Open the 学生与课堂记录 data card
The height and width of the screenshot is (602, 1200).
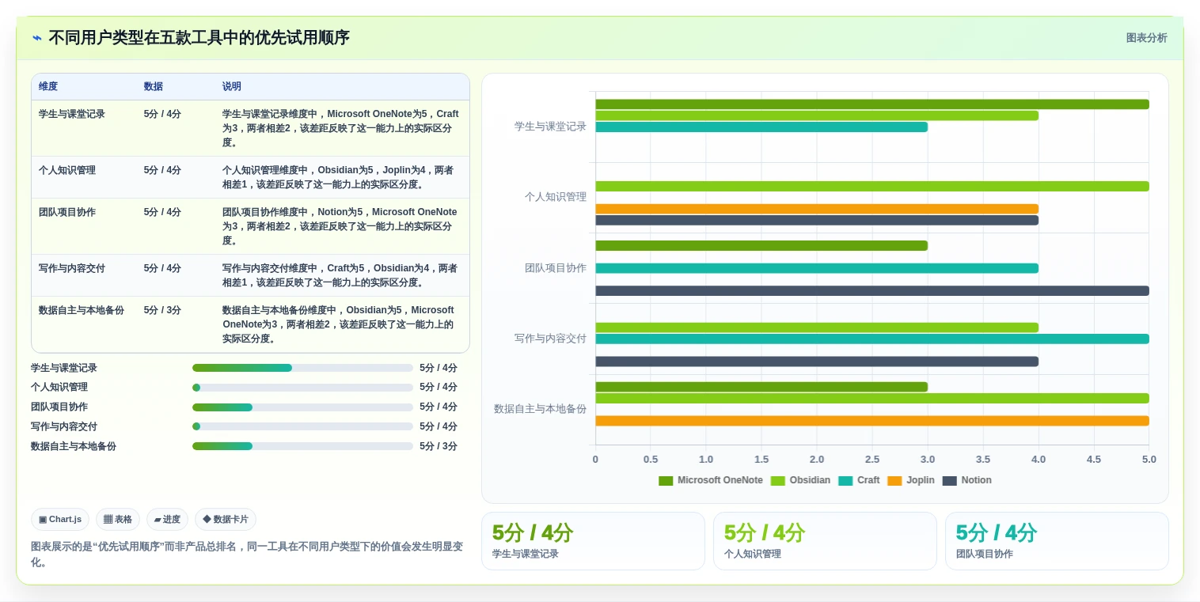593,541
